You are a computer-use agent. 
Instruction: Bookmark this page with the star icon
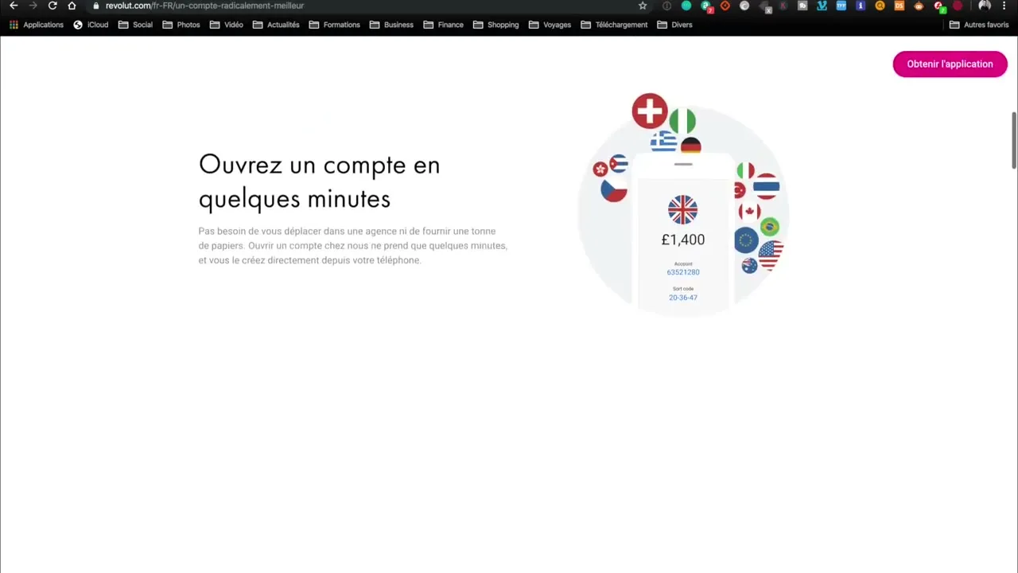pyautogui.click(x=643, y=6)
